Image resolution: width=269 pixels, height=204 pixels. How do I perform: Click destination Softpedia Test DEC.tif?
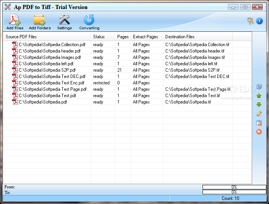pos(197,76)
